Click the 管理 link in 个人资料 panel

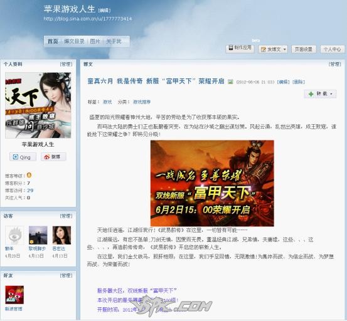(x=66, y=65)
